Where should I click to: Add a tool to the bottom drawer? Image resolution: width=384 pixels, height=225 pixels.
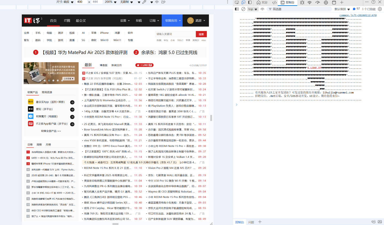(x=260, y=222)
